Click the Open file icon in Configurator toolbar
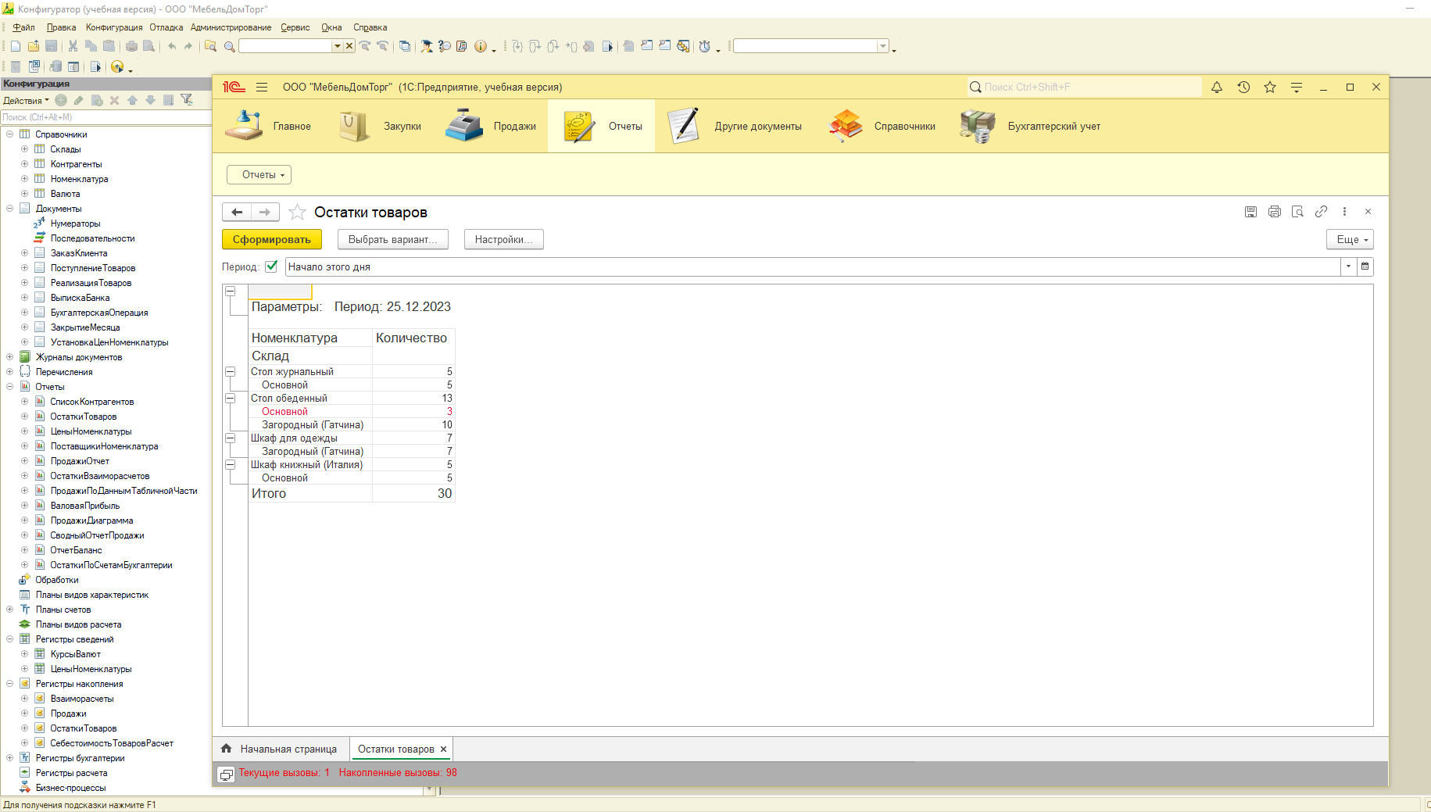Screen dimensions: 1431x812 tap(34, 46)
